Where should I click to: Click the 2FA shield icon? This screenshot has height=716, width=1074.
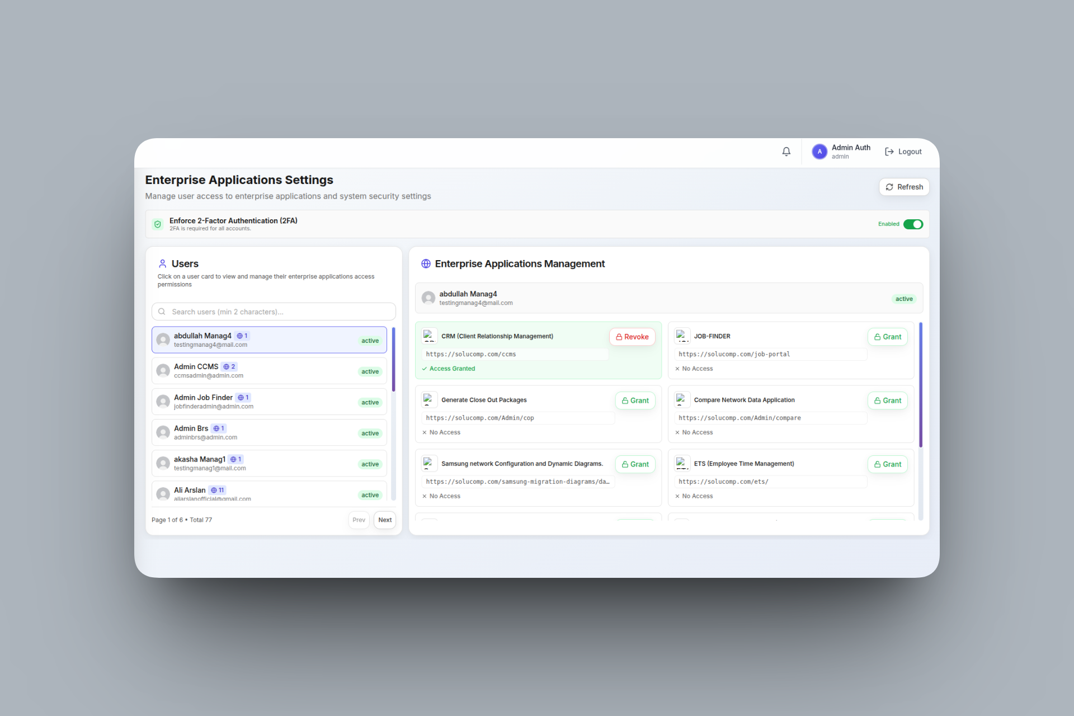pos(158,224)
